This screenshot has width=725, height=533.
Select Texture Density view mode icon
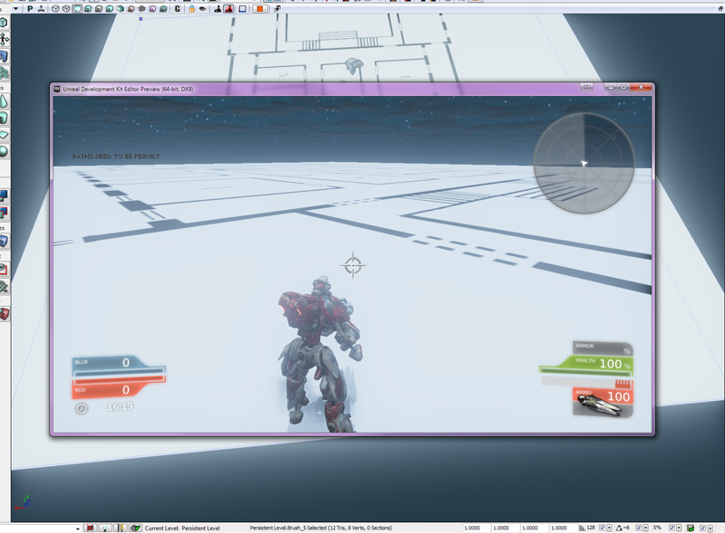point(130,9)
